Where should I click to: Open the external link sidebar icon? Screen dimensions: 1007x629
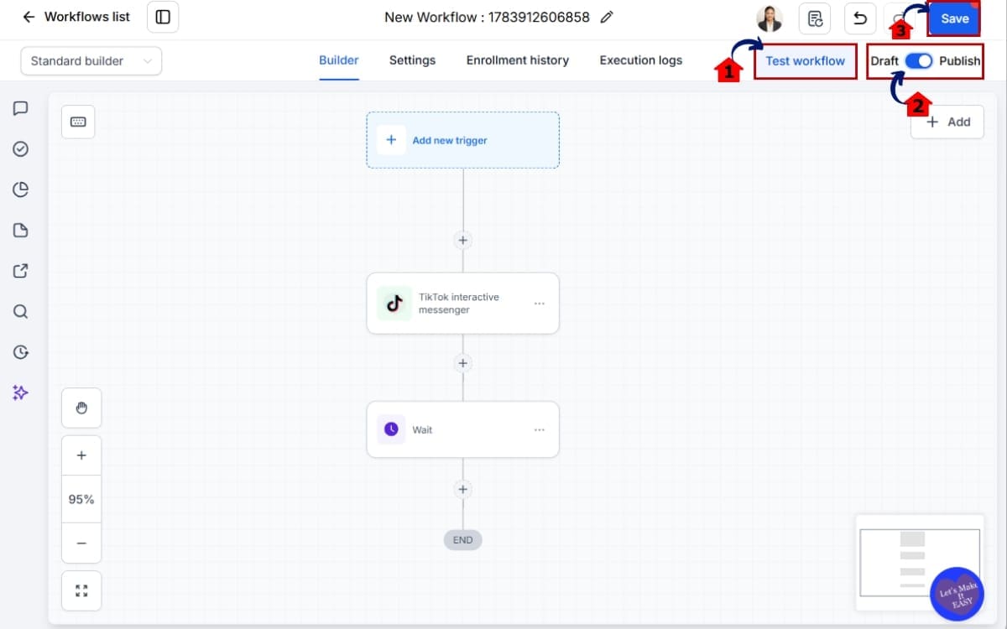pos(21,270)
